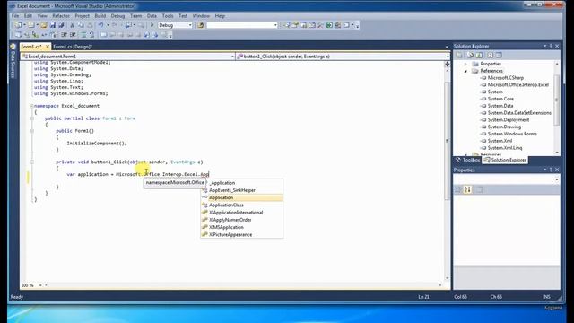Image resolution: width=574 pixels, height=323 pixels.
Task: Collapse the namespace Excel_document outline
Action: [x=31, y=106]
